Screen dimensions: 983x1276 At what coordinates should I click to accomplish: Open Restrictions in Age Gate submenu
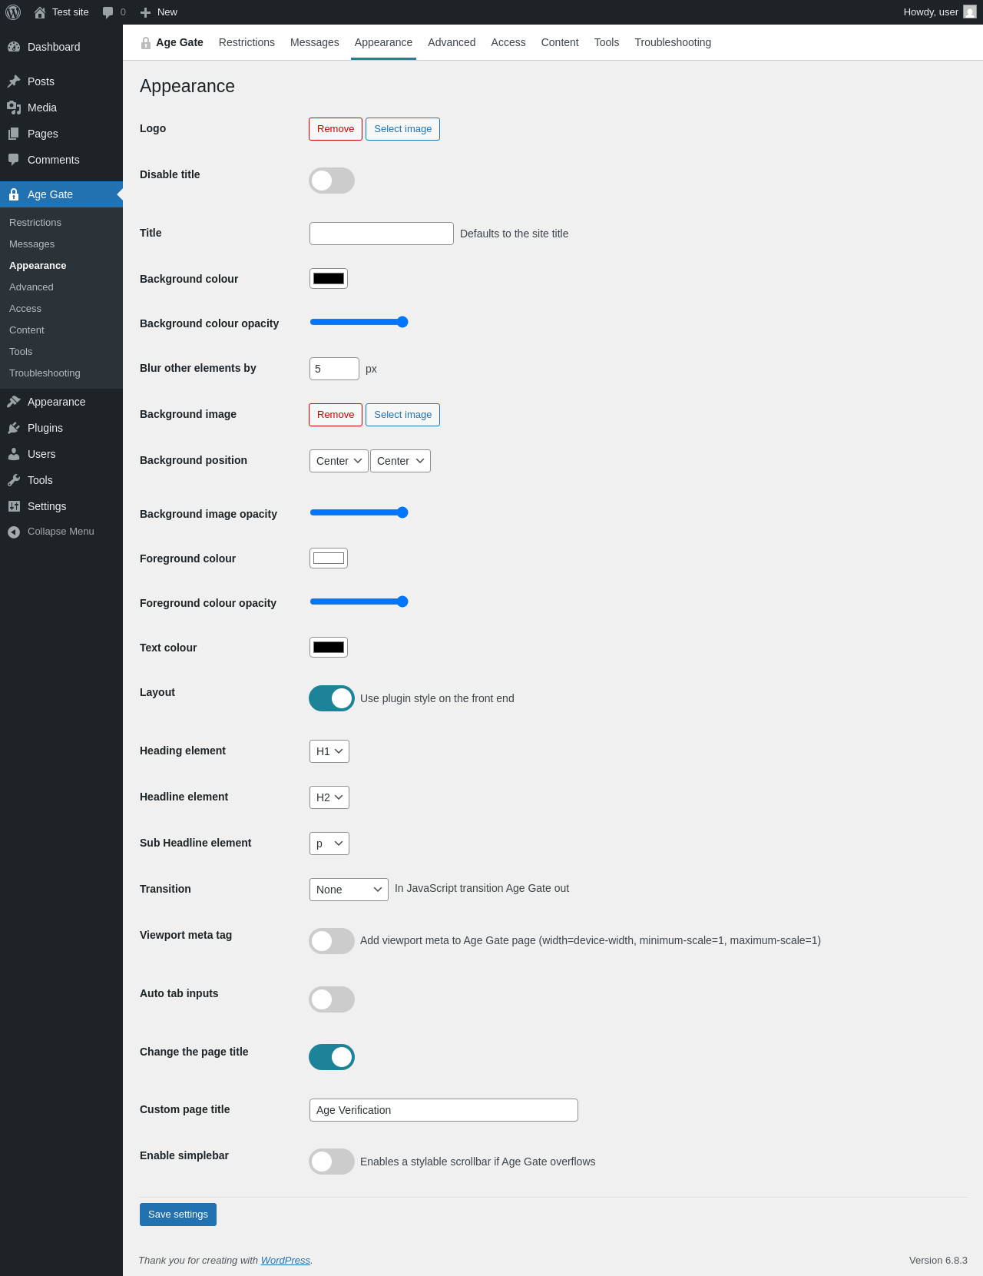tap(61, 223)
